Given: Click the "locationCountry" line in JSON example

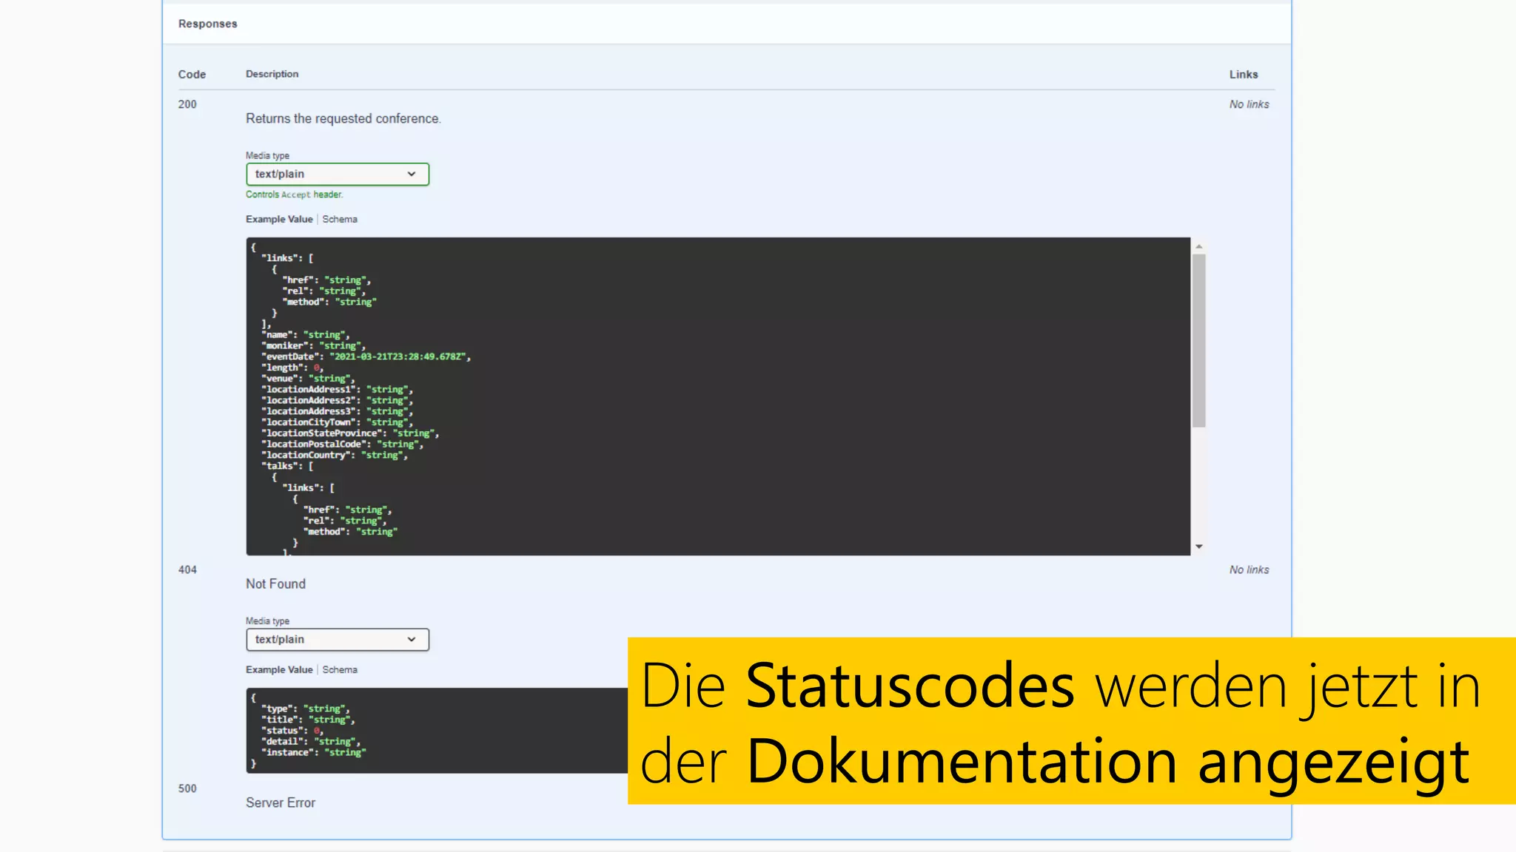Looking at the screenshot, I should [334, 455].
